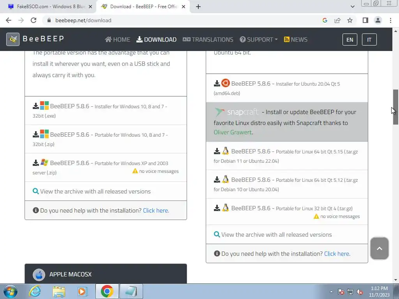Click Windows XP flag icon
The image size is (399, 299).
point(44,162)
